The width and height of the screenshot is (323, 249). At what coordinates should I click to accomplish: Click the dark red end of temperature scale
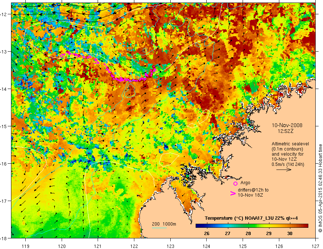pyautogui.click(x=306, y=226)
